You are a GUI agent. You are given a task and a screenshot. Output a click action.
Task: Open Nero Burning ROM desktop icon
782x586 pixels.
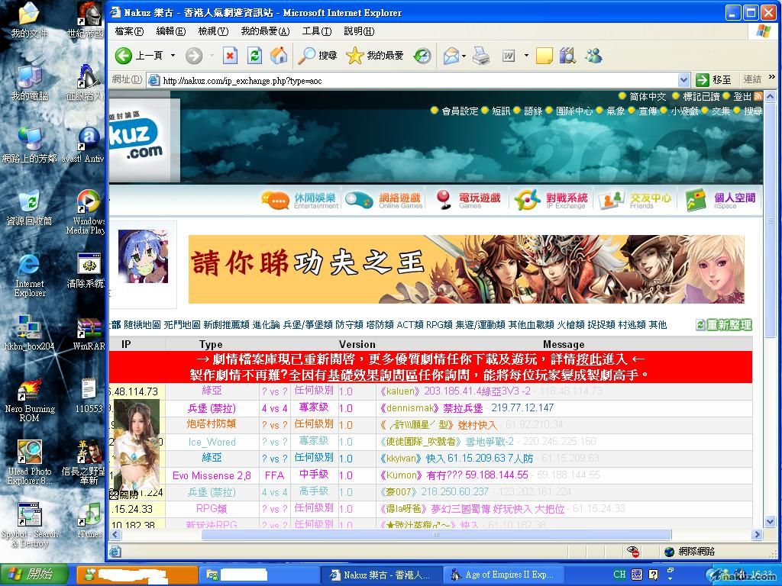click(30, 401)
